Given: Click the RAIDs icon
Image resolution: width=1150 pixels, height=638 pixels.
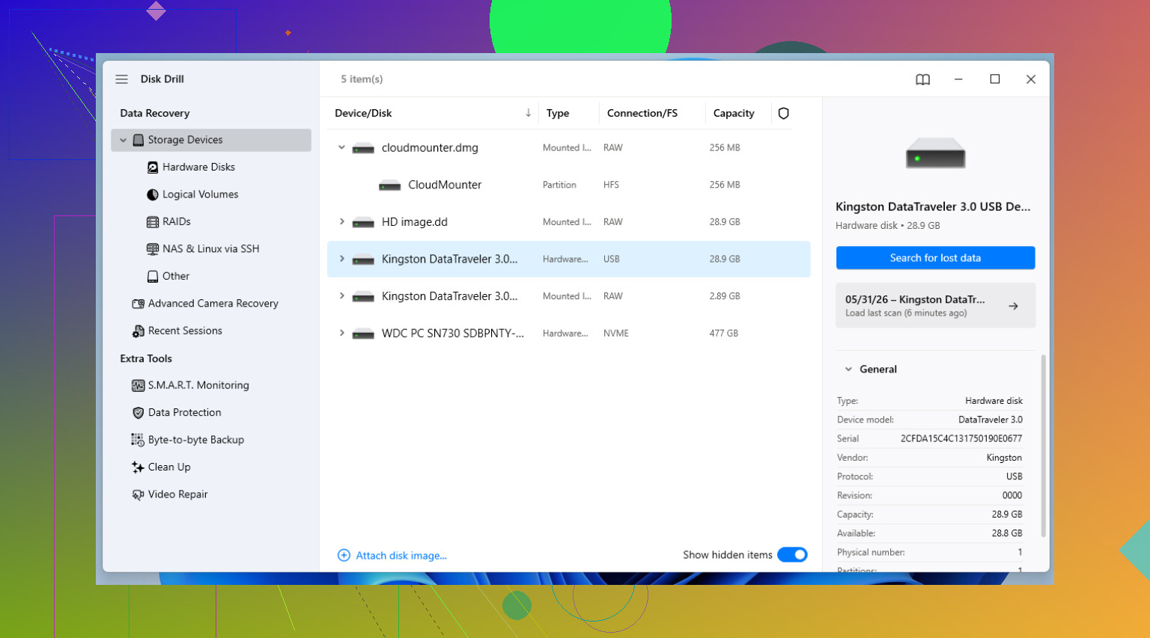Looking at the screenshot, I should (x=153, y=222).
